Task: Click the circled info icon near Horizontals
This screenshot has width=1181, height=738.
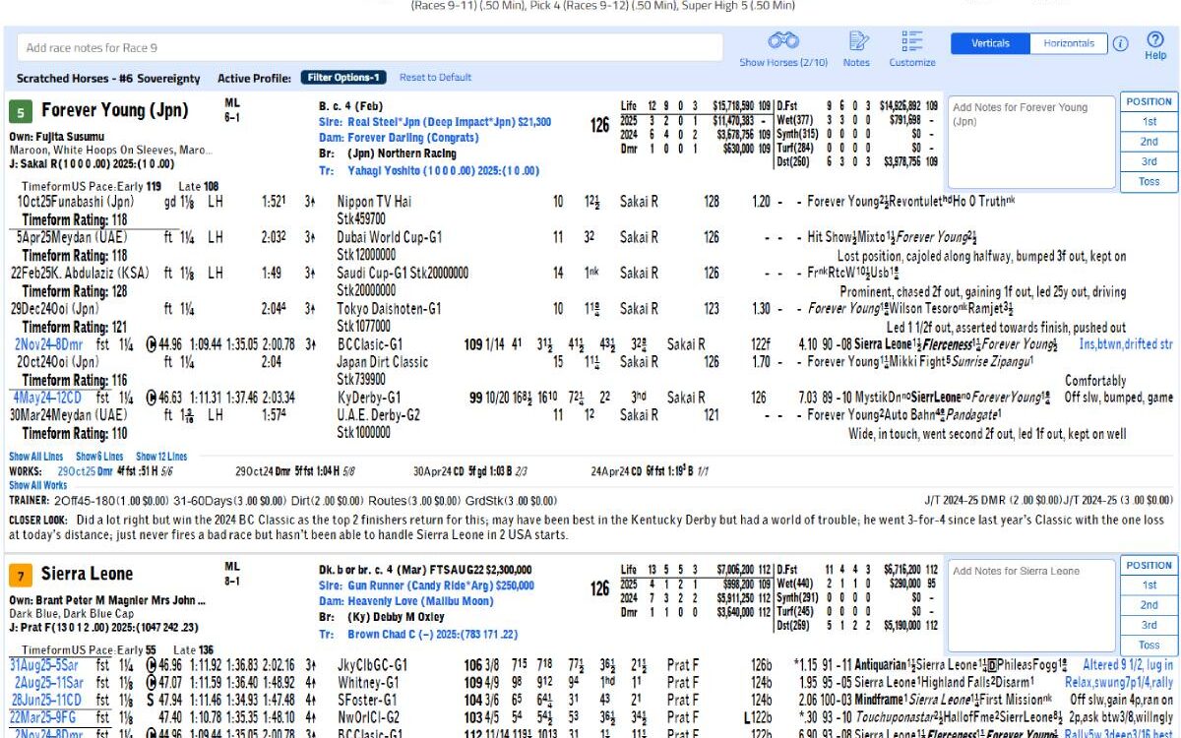Action: 1121,43
